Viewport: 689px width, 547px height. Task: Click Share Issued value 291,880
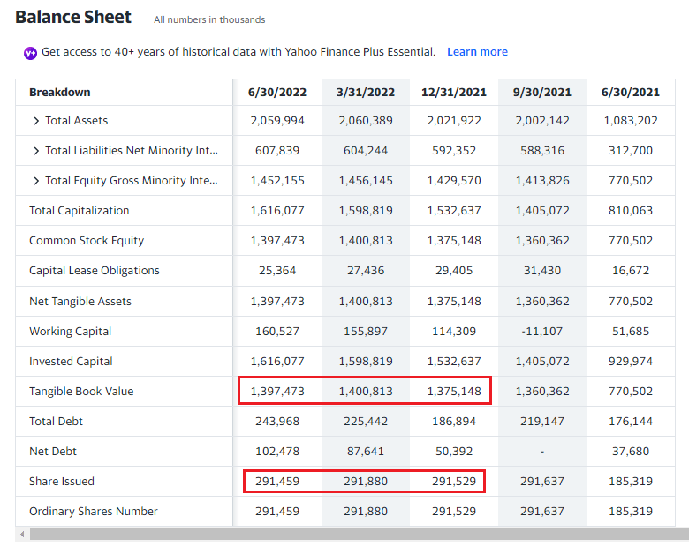tap(366, 482)
